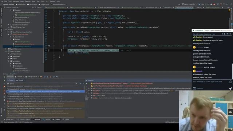
Task: Collapse the Requests folder in the tree
Action: (11, 10)
